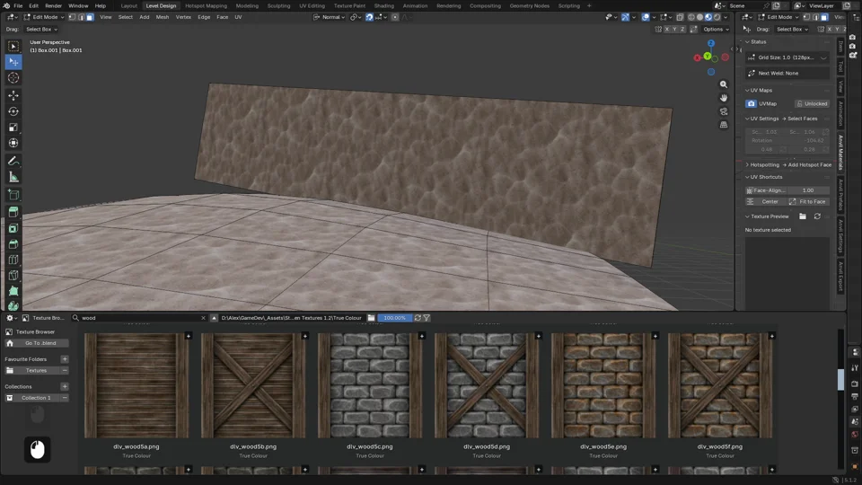Viewport: 862px width, 485px height.
Task: Switch to the UV Editing workspace tab
Action: pyautogui.click(x=312, y=5)
